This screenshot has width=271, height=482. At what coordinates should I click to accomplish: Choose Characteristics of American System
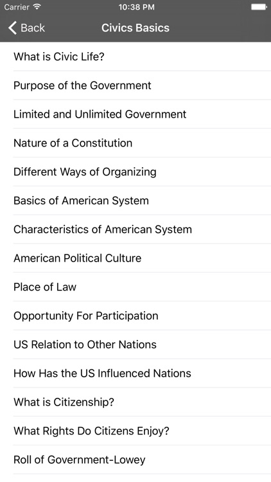tap(135, 229)
